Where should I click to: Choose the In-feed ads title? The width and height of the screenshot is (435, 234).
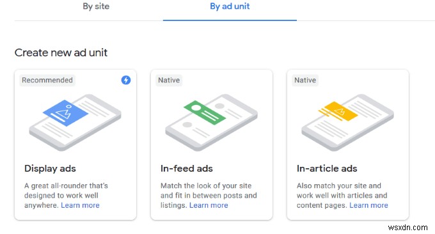(x=186, y=169)
